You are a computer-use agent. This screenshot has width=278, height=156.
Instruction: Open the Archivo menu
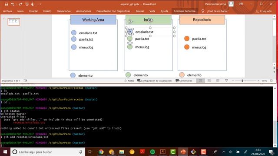pyautogui.click(x=7, y=11)
